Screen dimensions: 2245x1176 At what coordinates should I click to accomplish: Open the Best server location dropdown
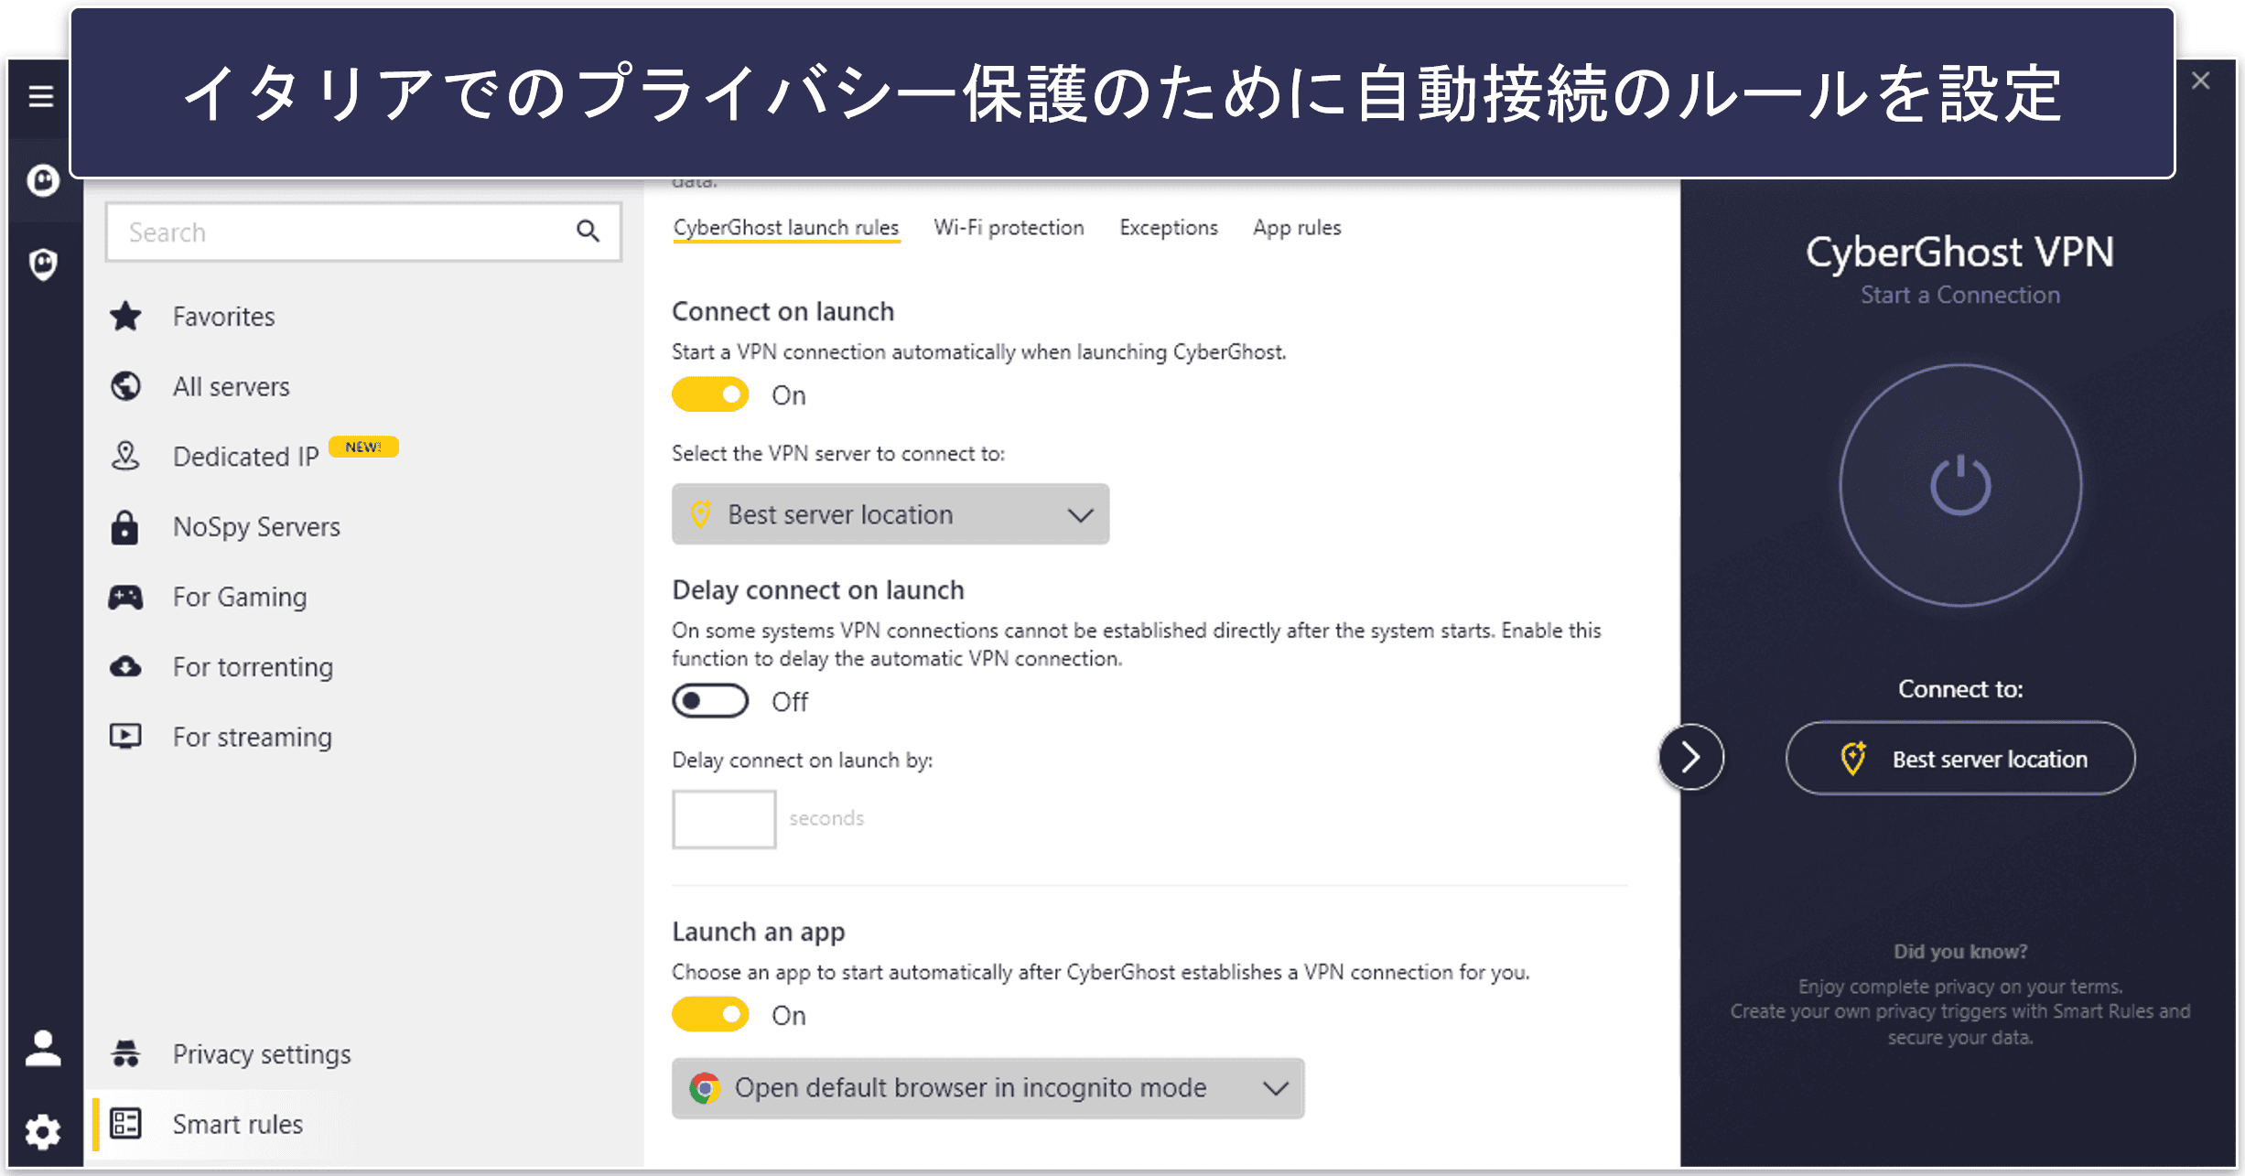pos(890,514)
